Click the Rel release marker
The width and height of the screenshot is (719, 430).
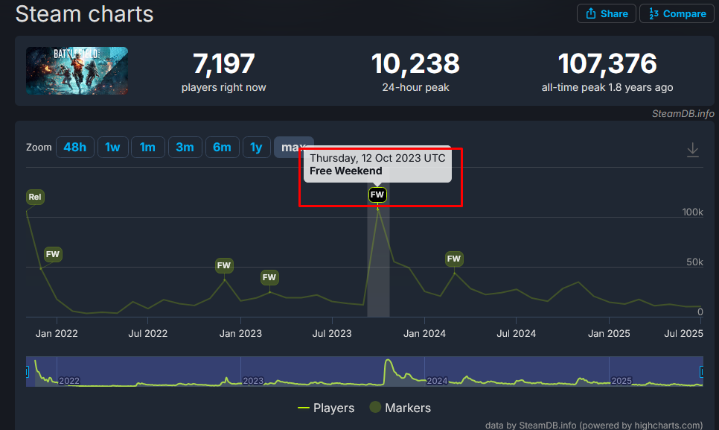point(35,197)
